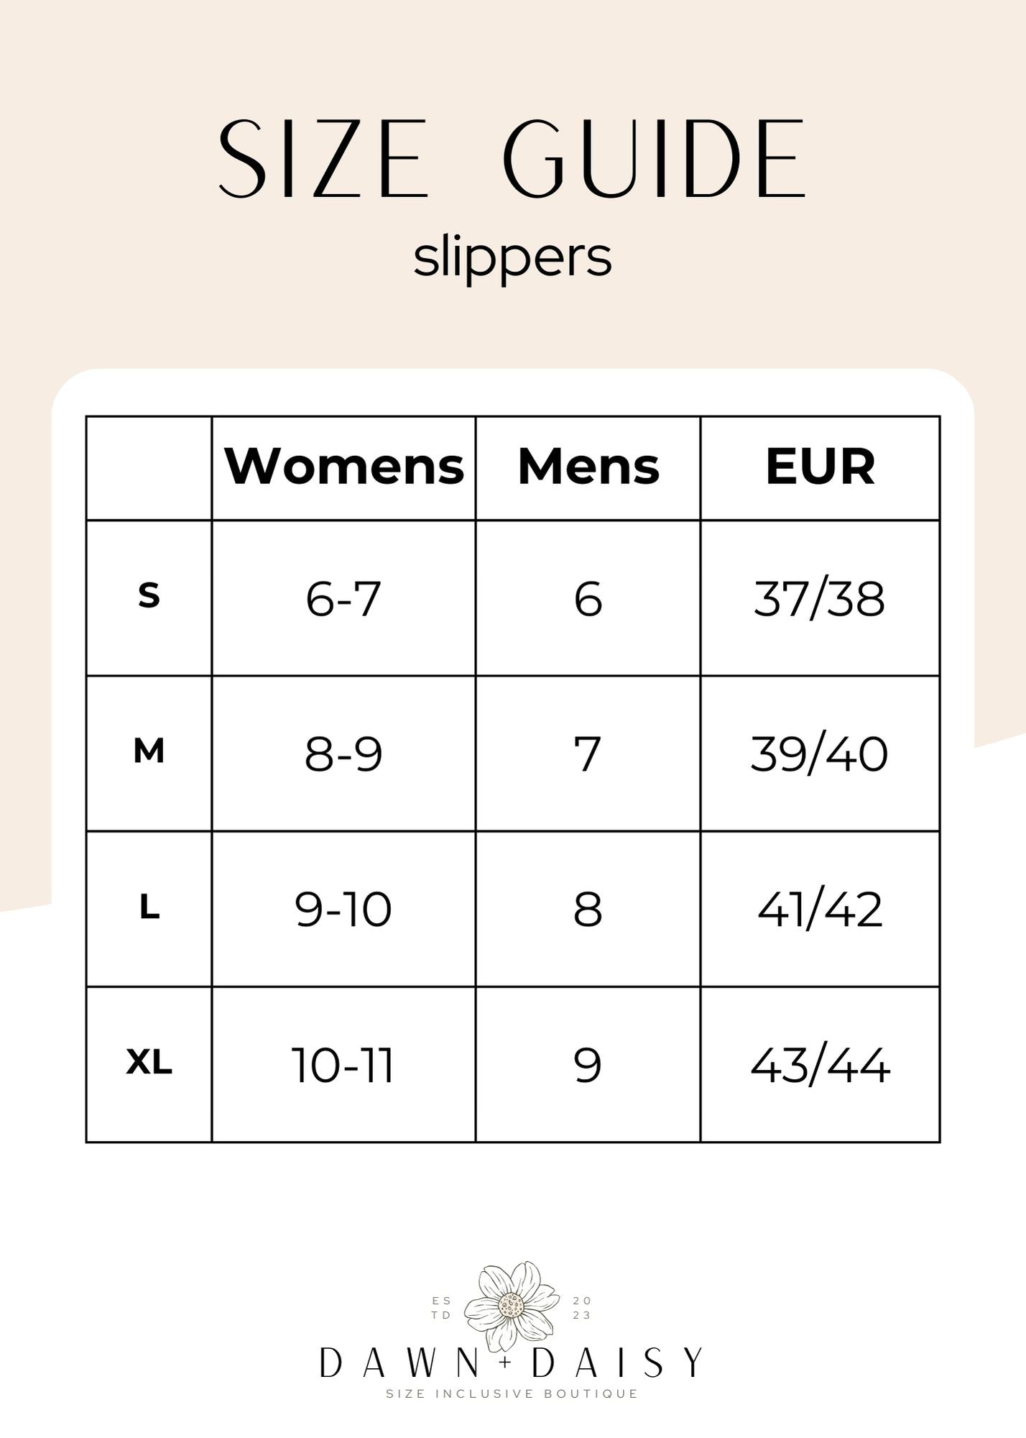Viewport: 1026px width, 1438px height.
Task: Click the Womens 8-9 cell
Action: click(343, 754)
